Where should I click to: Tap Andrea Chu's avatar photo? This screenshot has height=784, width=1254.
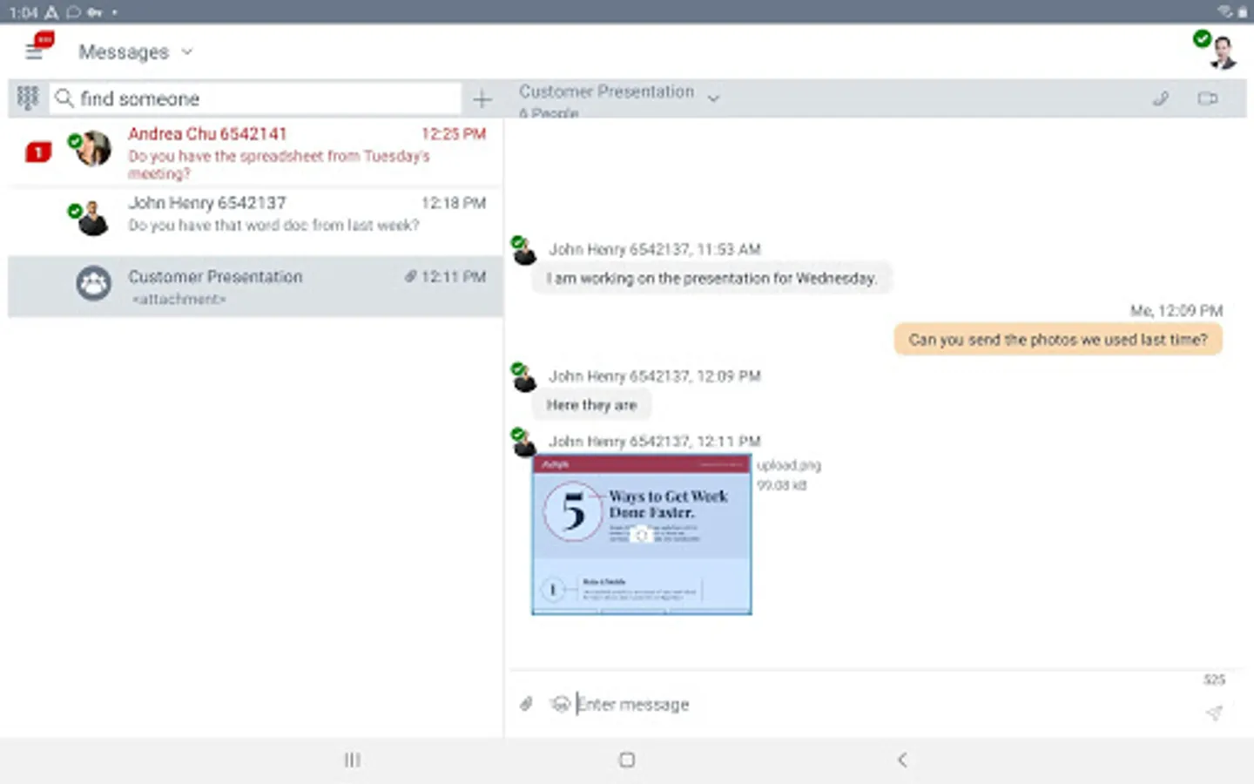[x=92, y=148]
